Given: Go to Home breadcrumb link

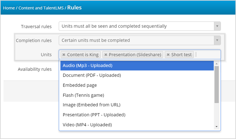Looking at the screenshot, I should tap(9, 8).
